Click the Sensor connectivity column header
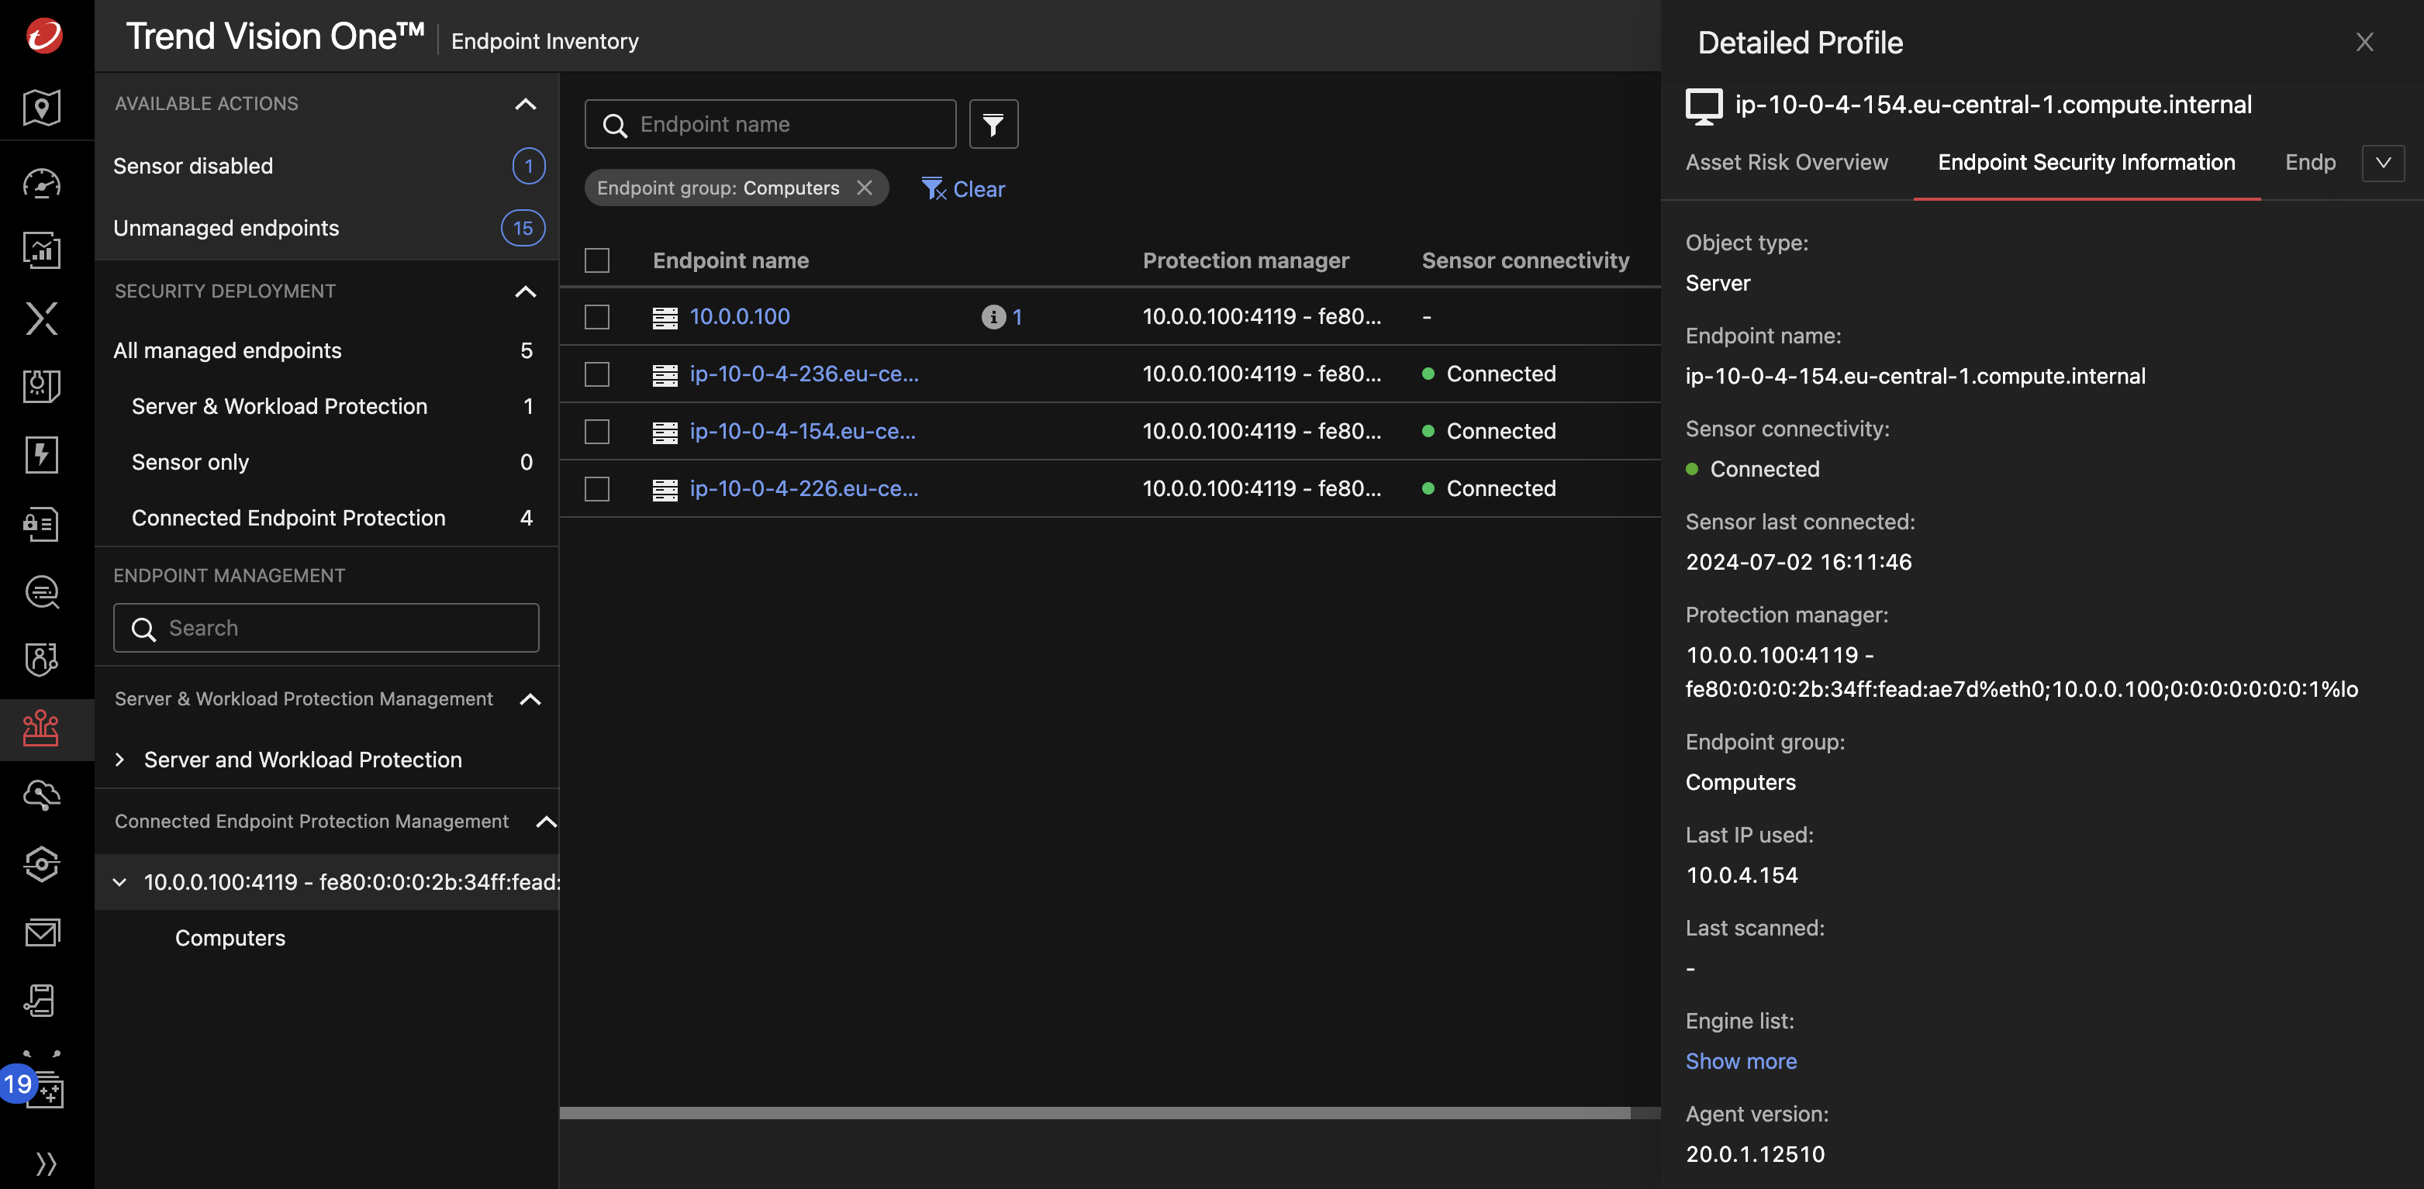 (x=1525, y=260)
